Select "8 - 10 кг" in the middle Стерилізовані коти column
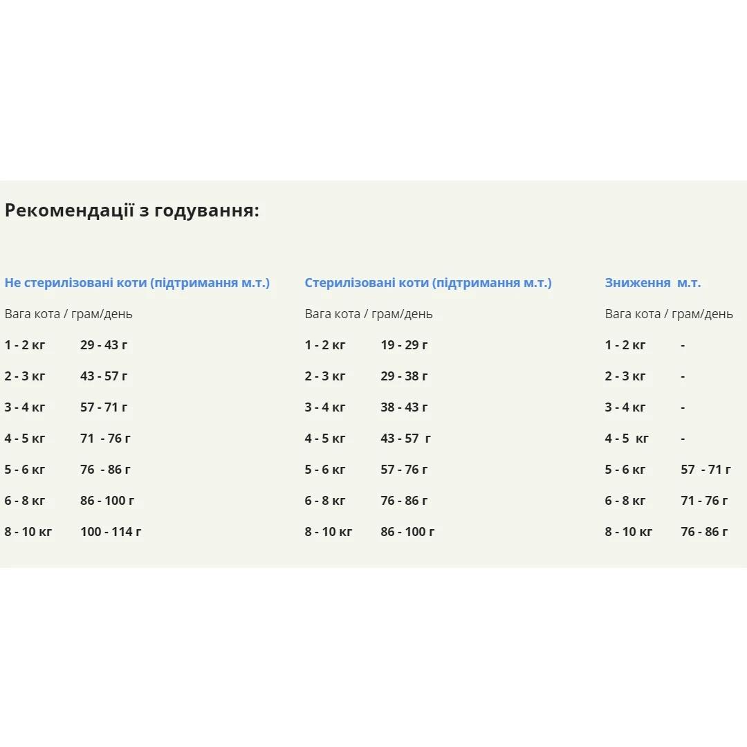 [x=329, y=532]
